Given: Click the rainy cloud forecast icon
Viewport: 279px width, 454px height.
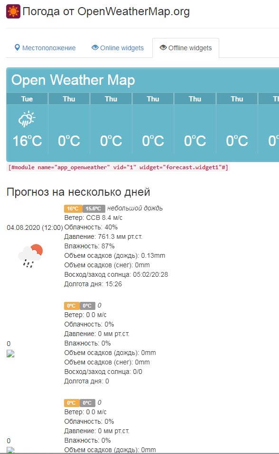Looking at the screenshot, I should pyautogui.click(x=30, y=255).
